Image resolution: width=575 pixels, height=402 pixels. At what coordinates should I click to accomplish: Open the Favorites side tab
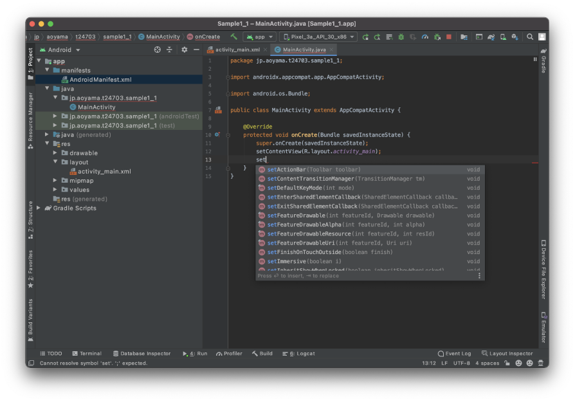pos(30,270)
